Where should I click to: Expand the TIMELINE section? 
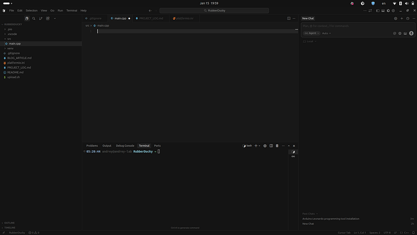pos(9,228)
